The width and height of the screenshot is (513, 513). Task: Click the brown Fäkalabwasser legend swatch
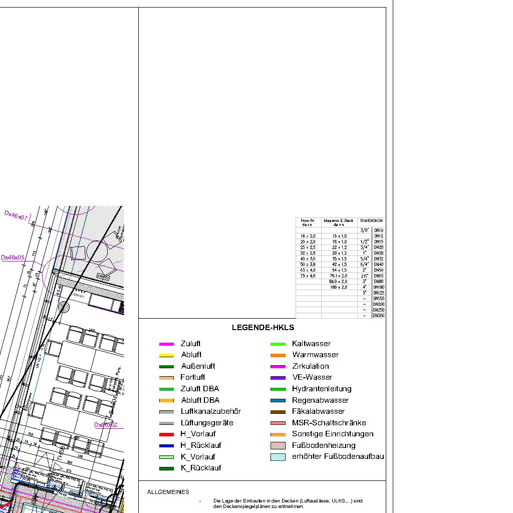[x=278, y=412]
